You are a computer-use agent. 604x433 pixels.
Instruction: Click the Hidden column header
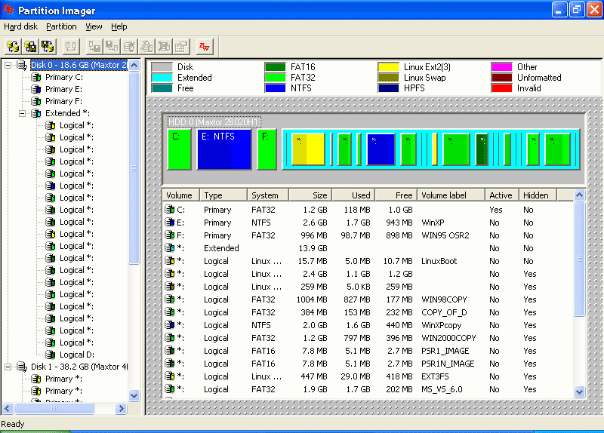pos(538,195)
